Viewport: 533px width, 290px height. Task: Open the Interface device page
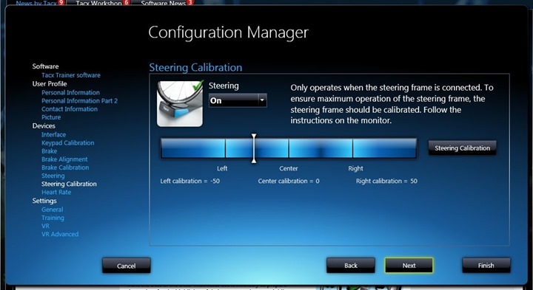pyautogui.click(x=54, y=134)
